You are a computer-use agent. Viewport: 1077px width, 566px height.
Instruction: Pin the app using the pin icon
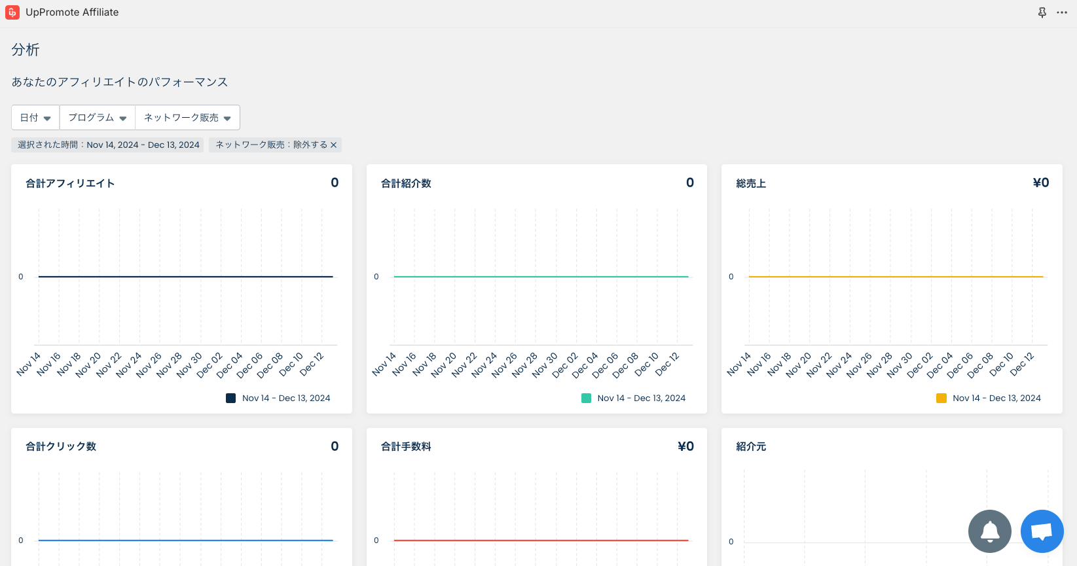coord(1042,12)
